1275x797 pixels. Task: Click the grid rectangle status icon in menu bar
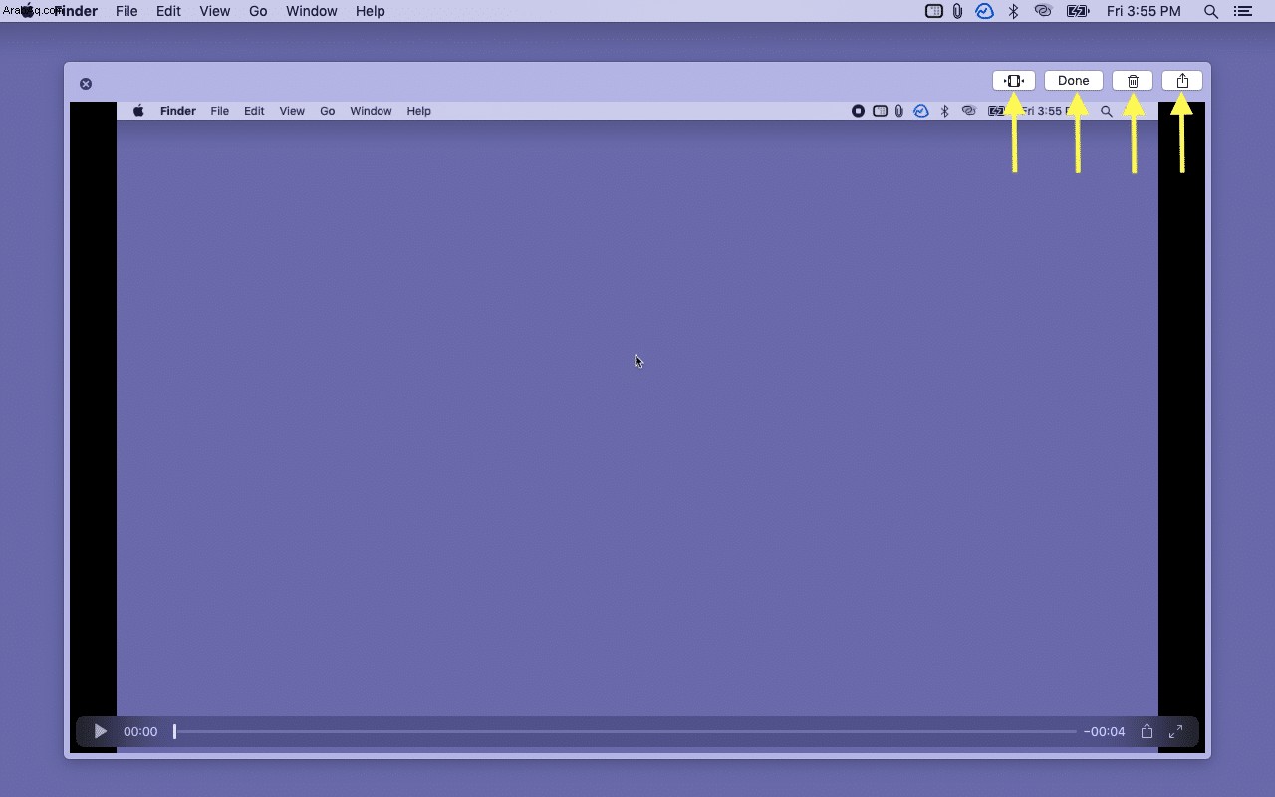(933, 11)
